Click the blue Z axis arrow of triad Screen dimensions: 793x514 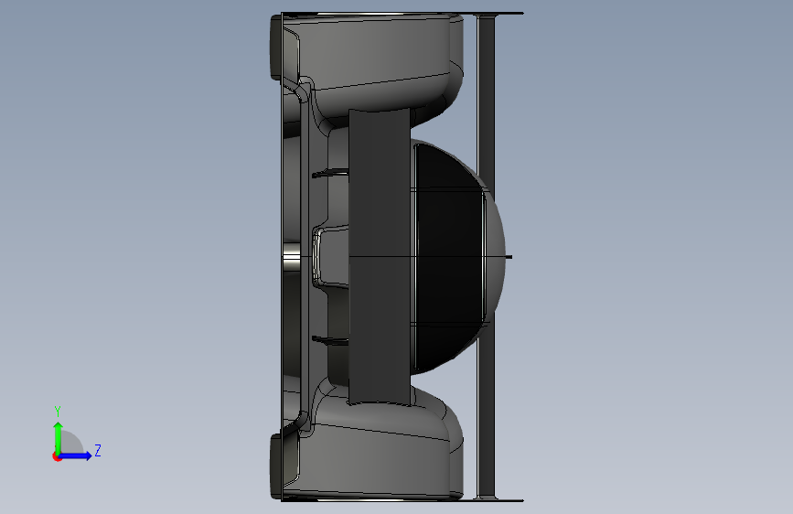pos(75,455)
